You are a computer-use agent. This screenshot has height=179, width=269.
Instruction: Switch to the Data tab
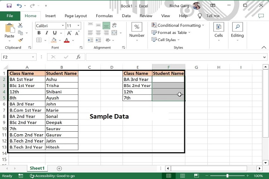pyautogui.click(x=126, y=16)
